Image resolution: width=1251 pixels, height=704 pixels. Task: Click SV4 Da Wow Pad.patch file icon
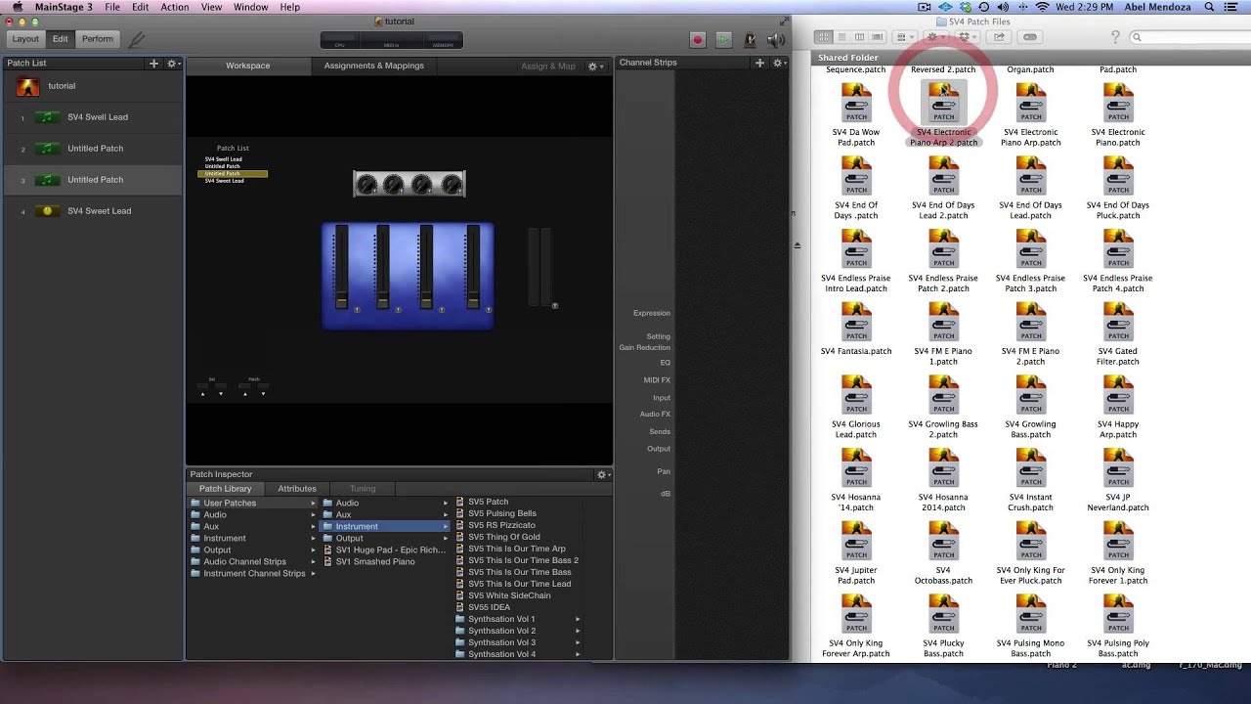[856, 103]
